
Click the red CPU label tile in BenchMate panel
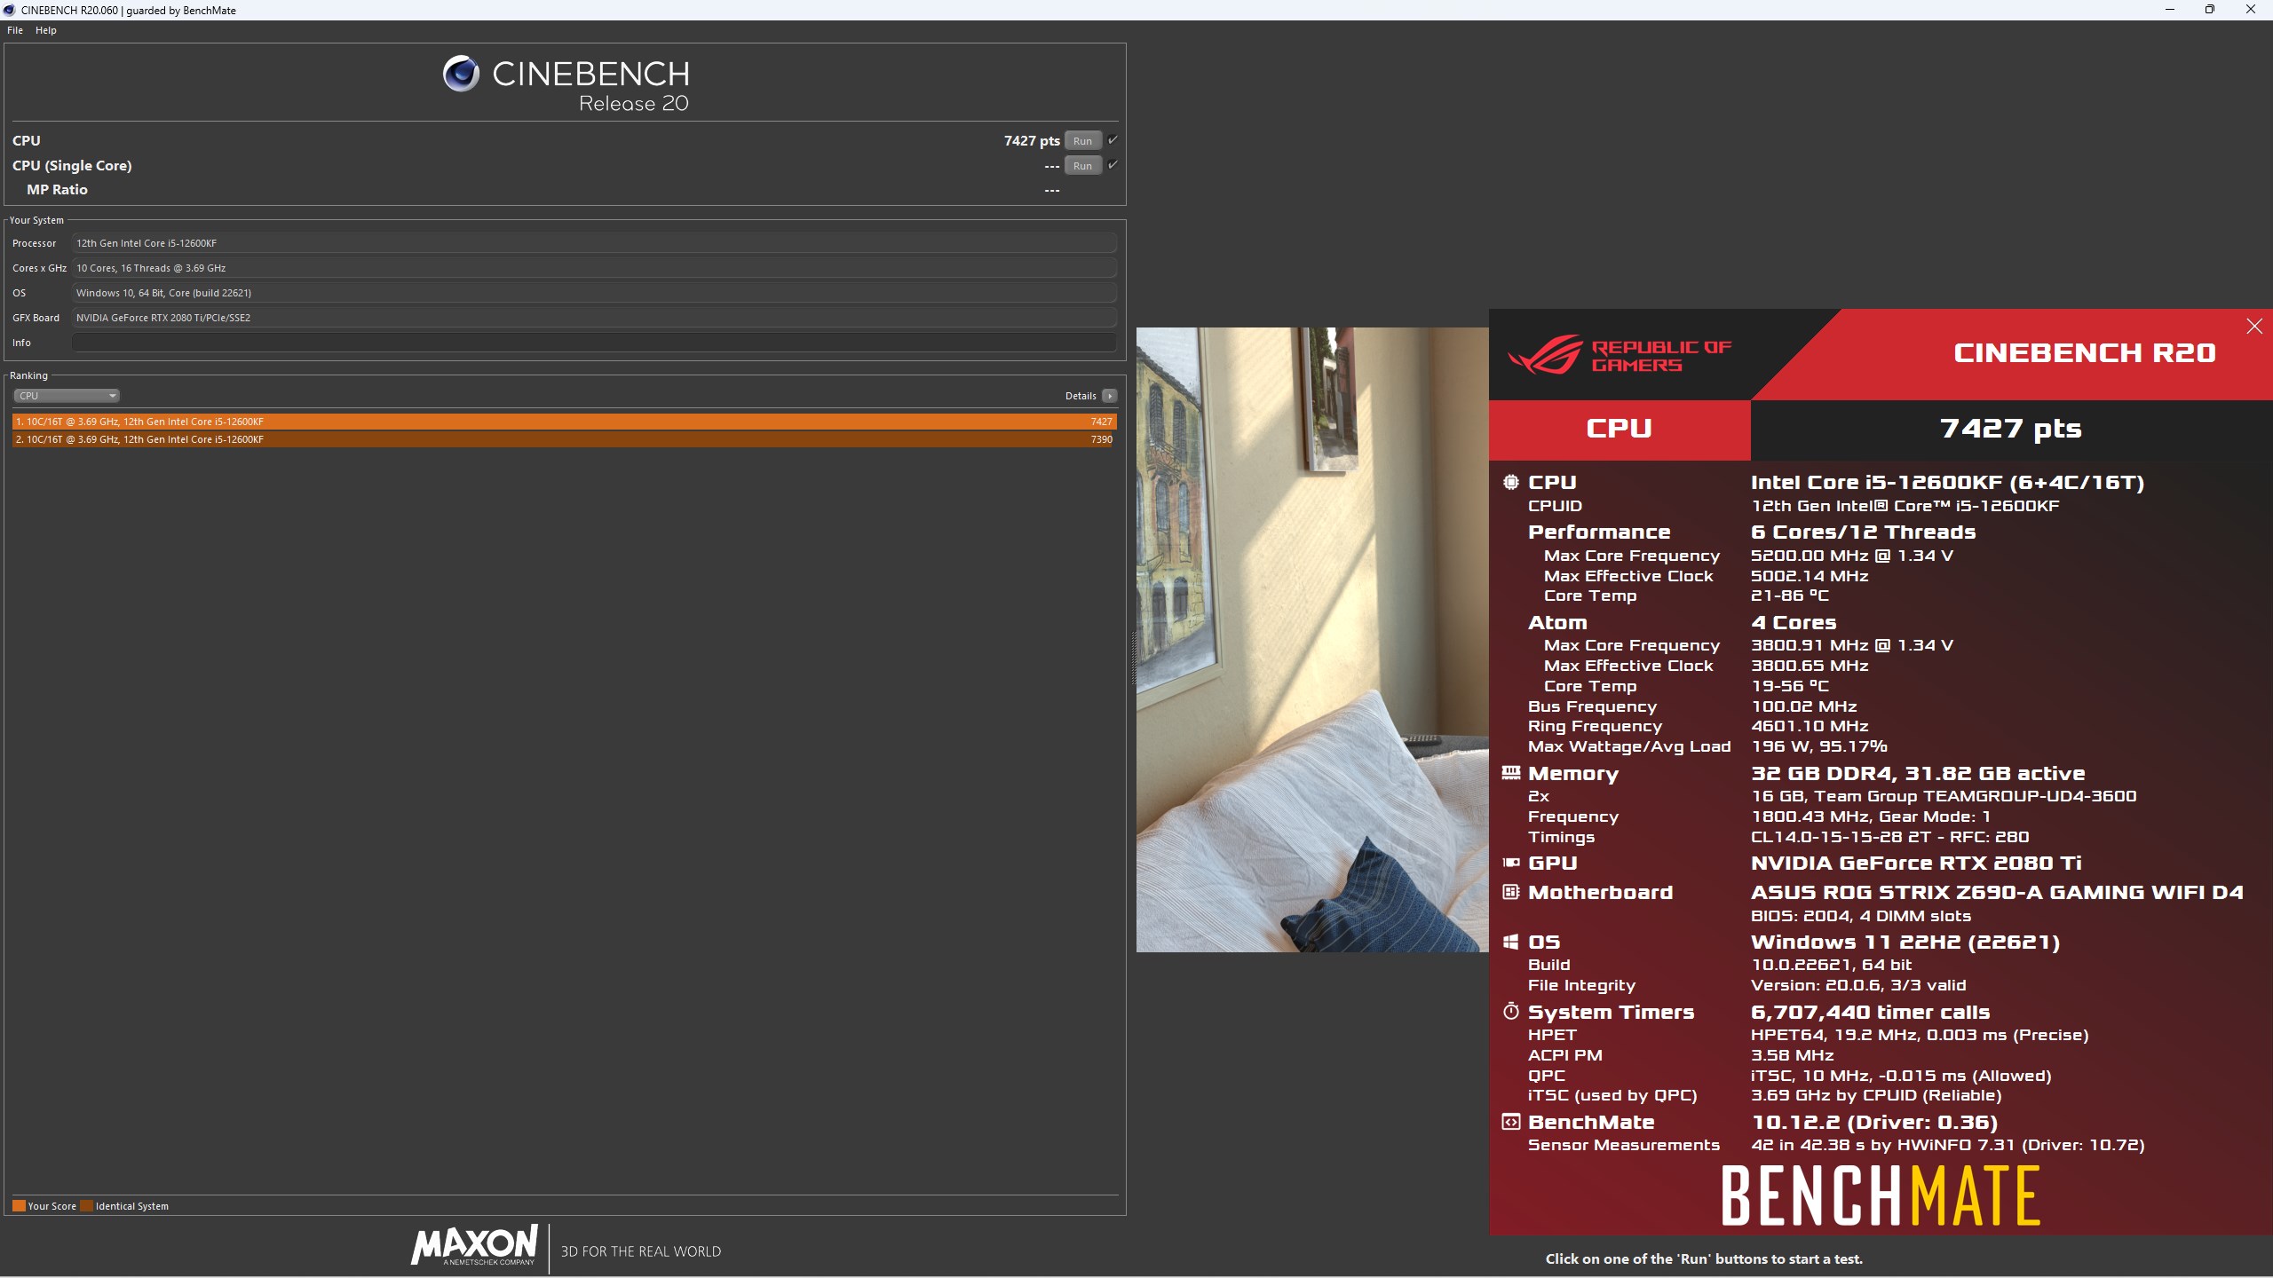(1620, 430)
